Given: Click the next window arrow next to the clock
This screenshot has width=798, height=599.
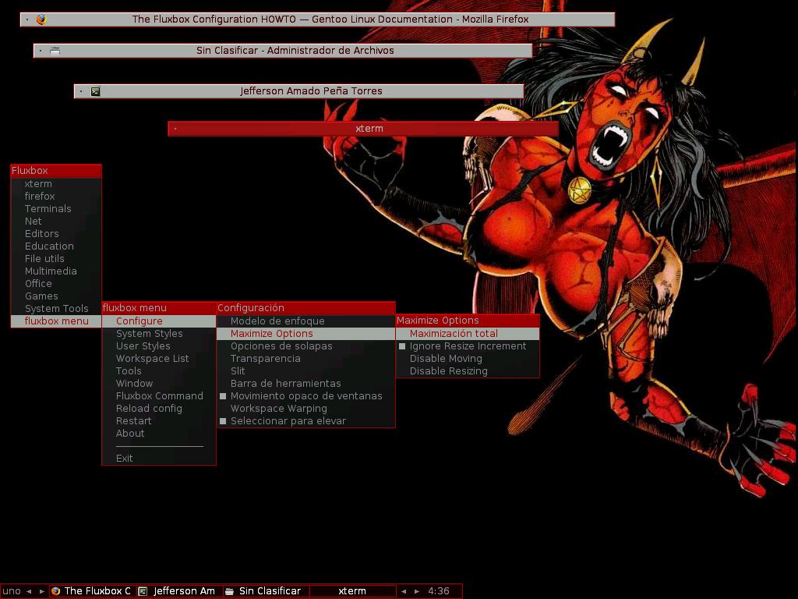Looking at the screenshot, I should pyautogui.click(x=417, y=591).
